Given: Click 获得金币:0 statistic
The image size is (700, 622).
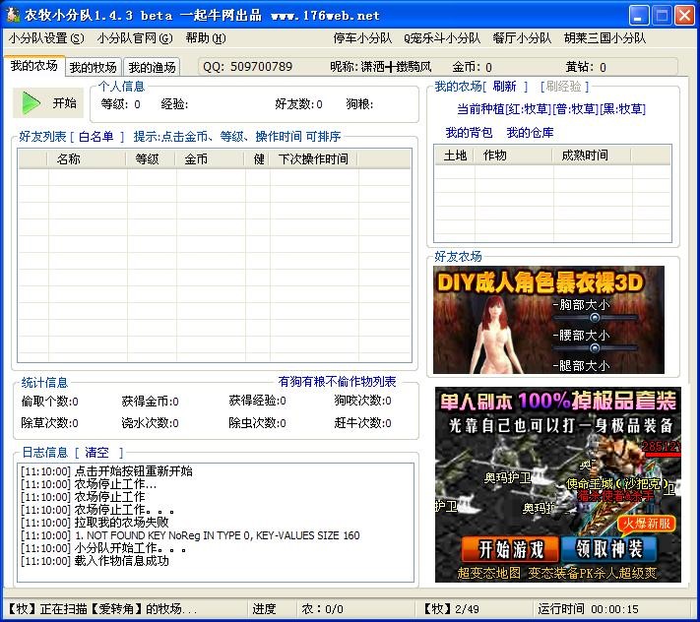Looking at the screenshot, I should pos(150,402).
